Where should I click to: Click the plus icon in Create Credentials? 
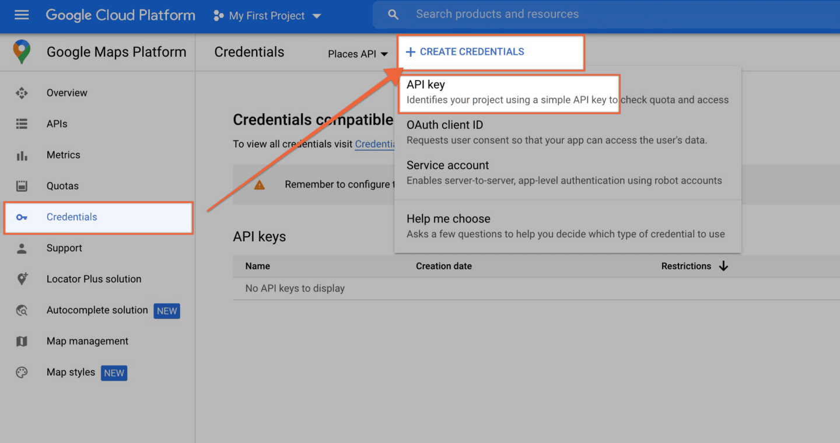pos(410,52)
